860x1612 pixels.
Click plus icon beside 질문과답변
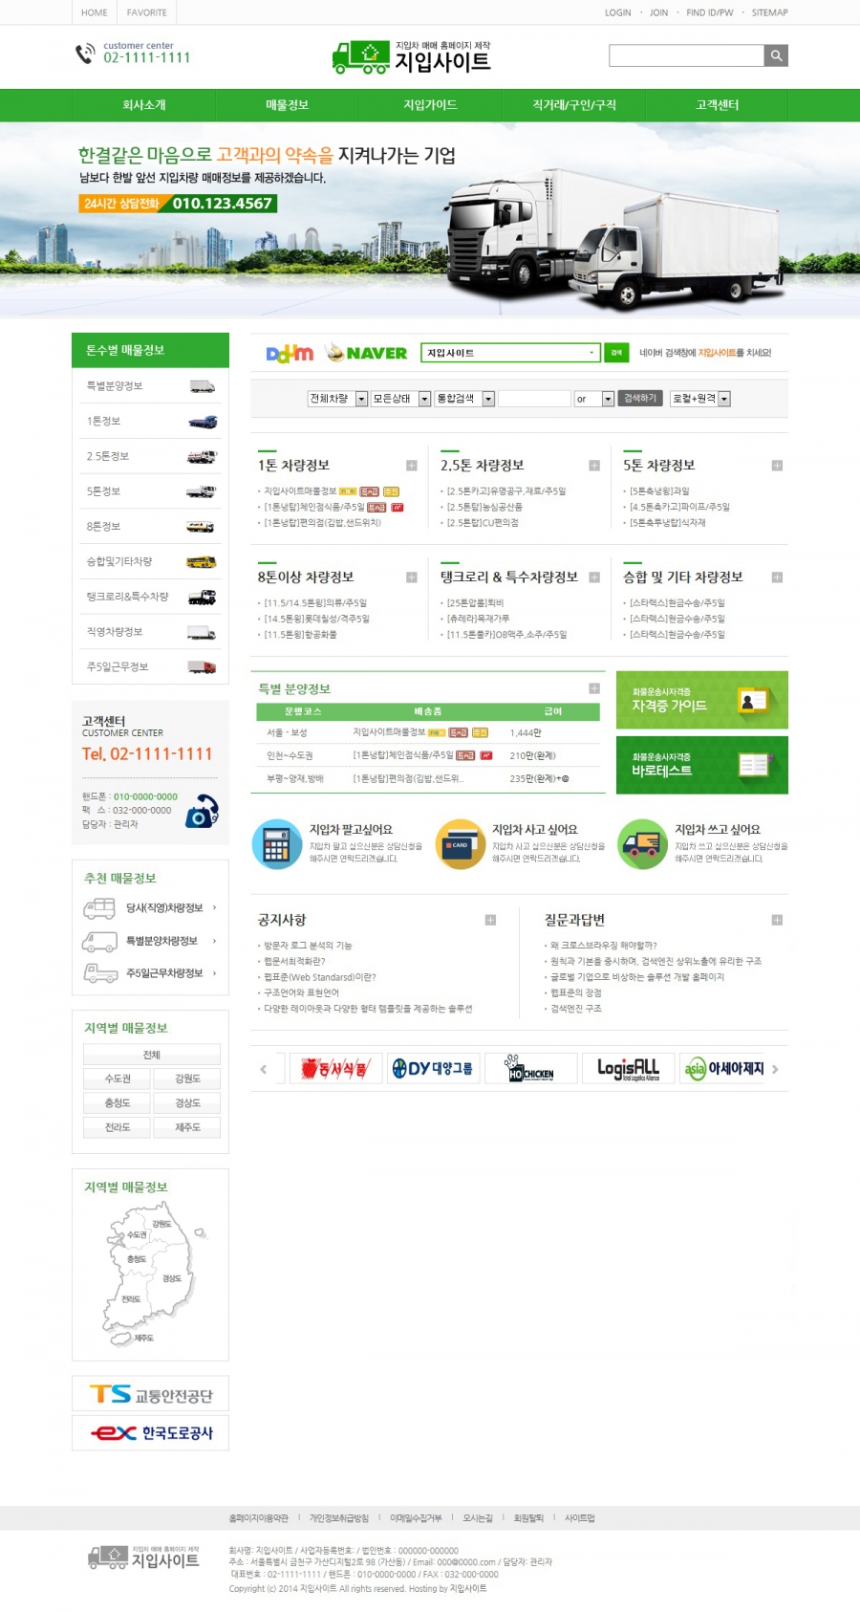click(x=777, y=920)
